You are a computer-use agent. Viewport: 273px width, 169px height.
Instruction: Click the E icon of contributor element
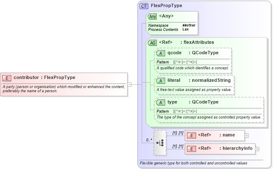pos(7,78)
